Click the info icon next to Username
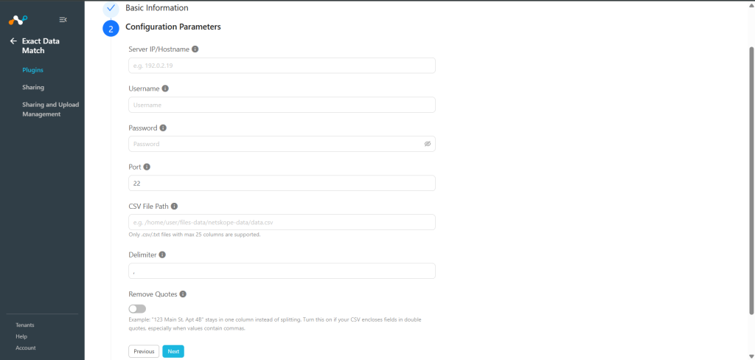 pyautogui.click(x=165, y=89)
